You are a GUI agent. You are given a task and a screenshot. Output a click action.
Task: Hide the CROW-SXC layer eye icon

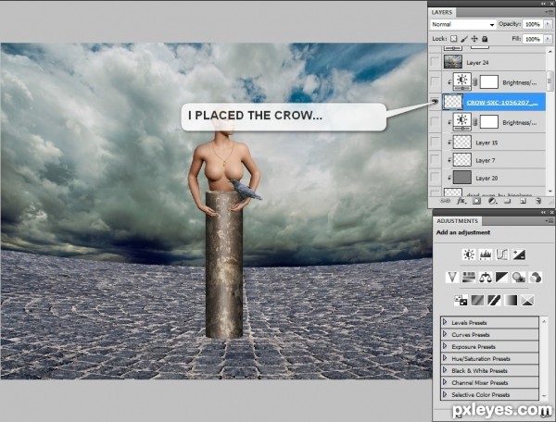click(435, 102)
